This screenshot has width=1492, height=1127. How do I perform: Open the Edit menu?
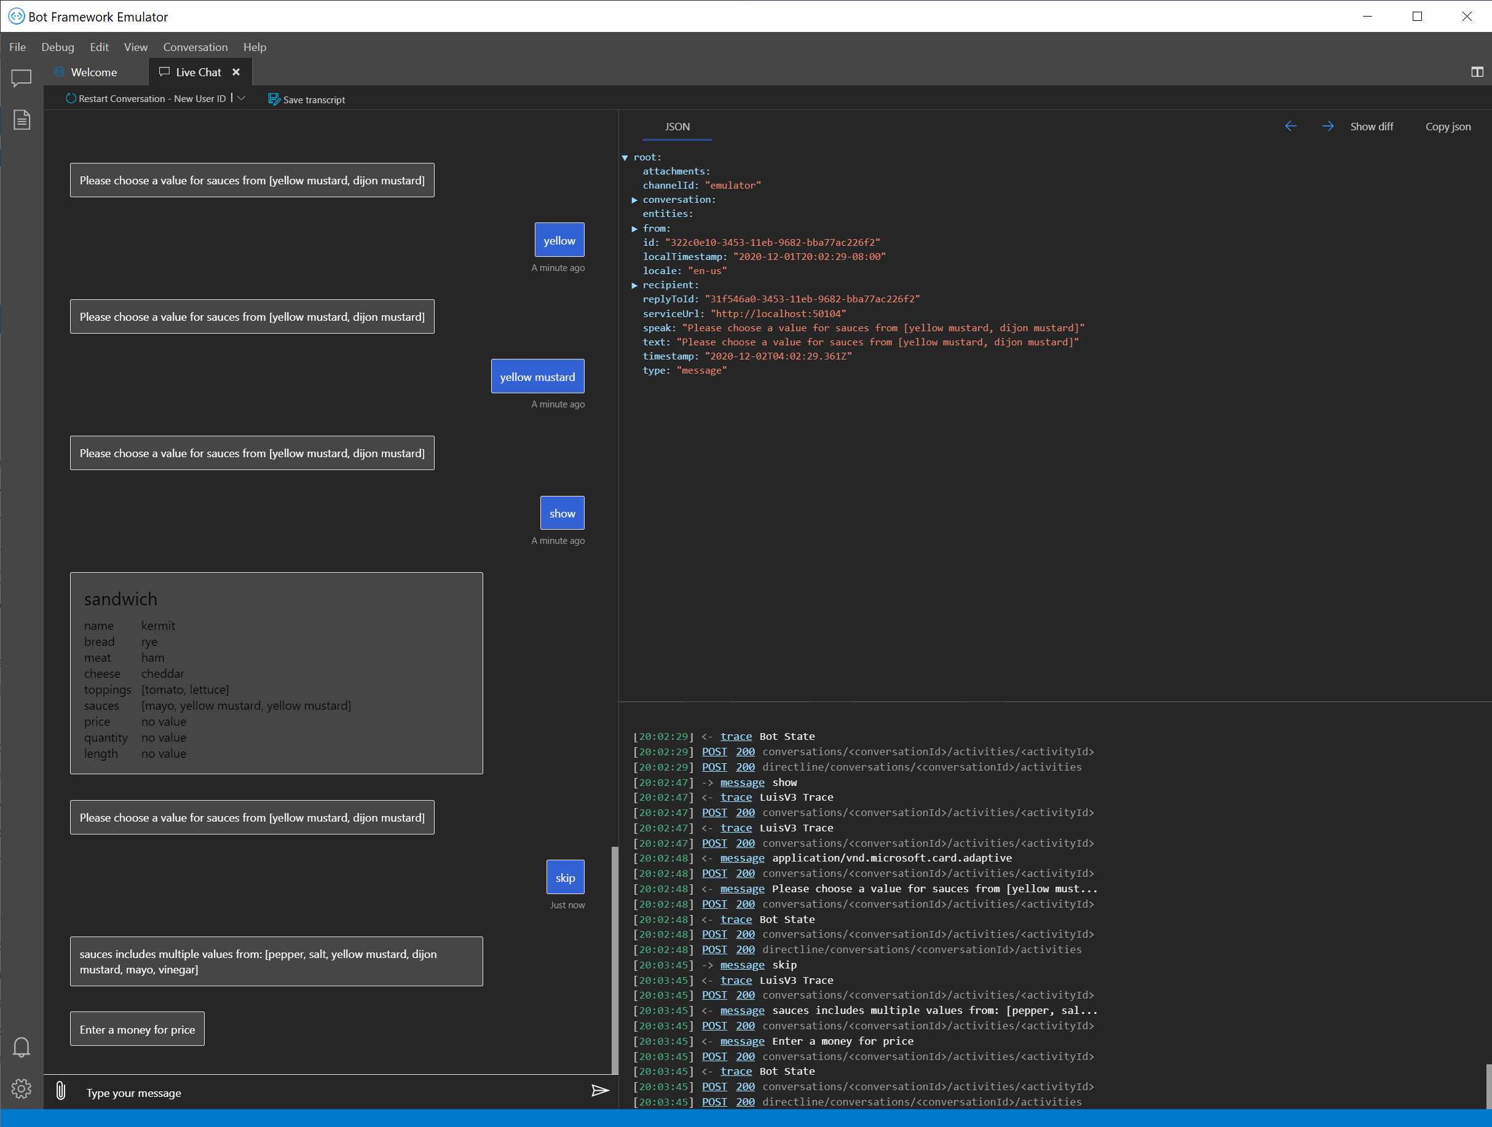click(99, 47)
